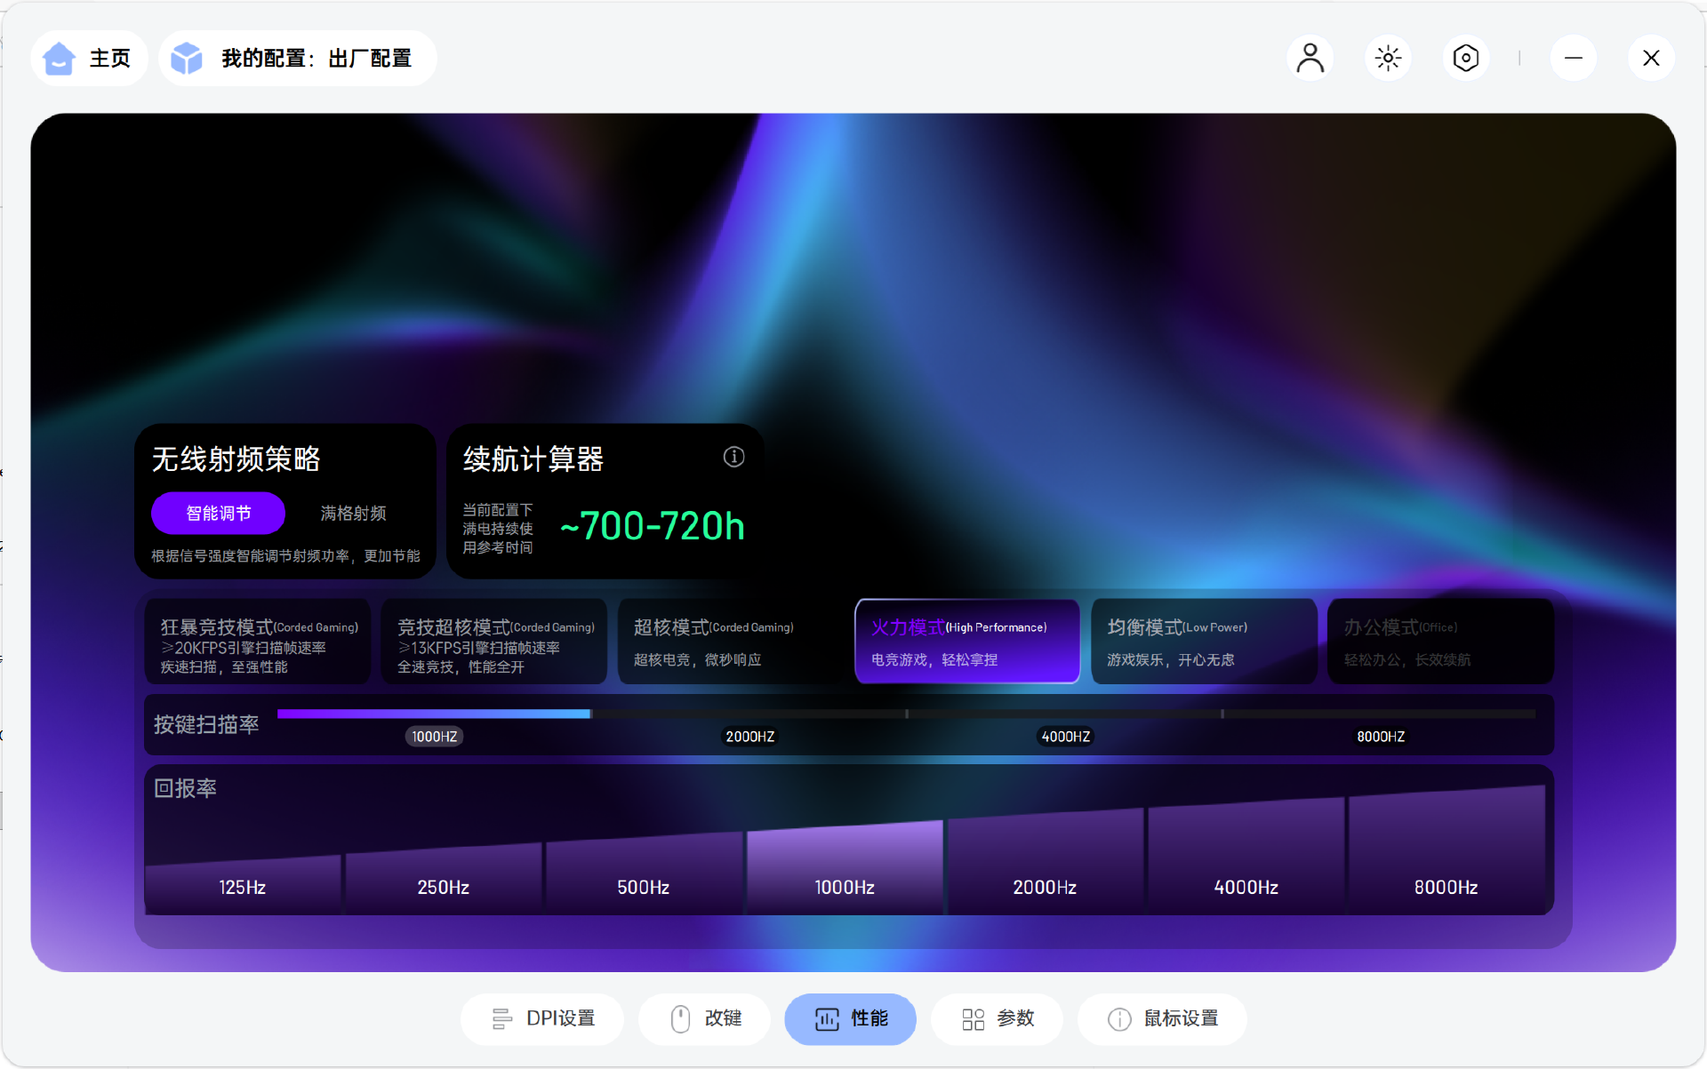Switch to the DPI设置 tab
Image resolution: width=1707 pixels, height=1069 pixels.
pyautogui.click(x=542, y=1018)
